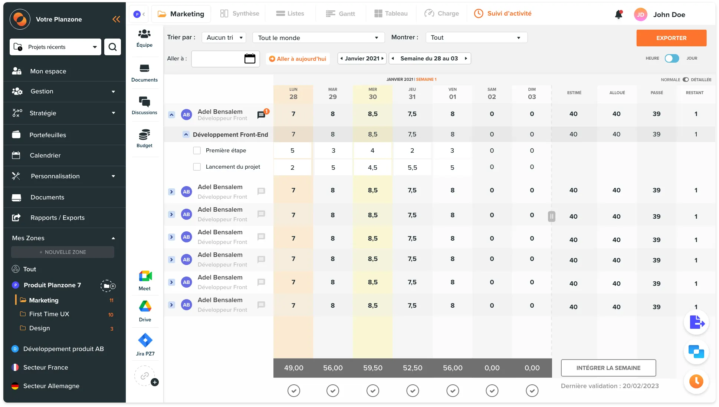Open the Tout le monde dropdown
This screenshot has width=719, height=407.
click(318, 37)
